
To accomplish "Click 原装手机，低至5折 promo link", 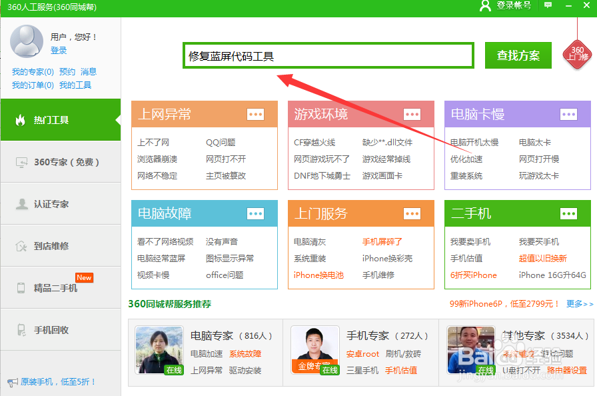I will click(57, 382).
